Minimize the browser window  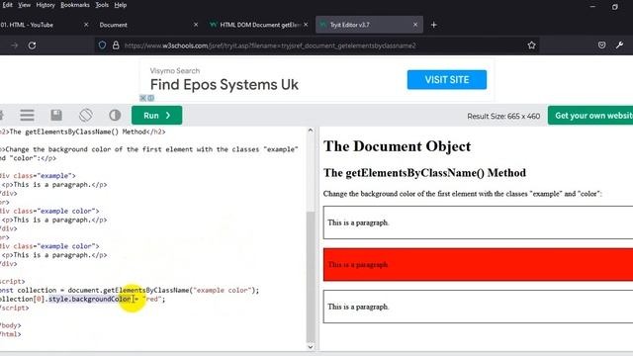592,7
